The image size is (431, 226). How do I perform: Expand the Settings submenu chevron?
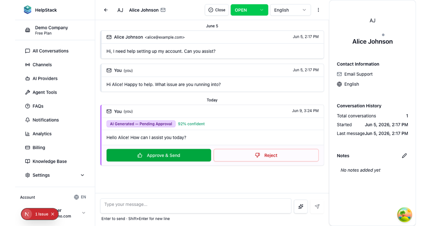tap(82, 175)
